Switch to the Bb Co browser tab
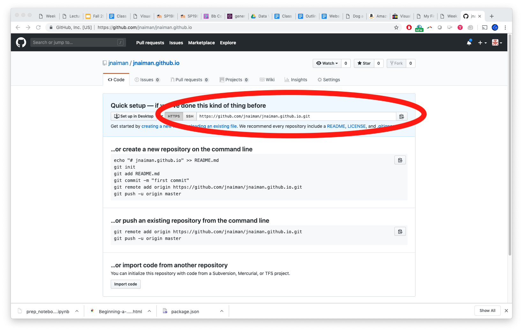523x332 pixels. click(x=213, y=16)
